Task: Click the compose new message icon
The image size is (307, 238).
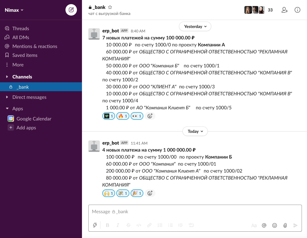Action: [x=71, y=10]
